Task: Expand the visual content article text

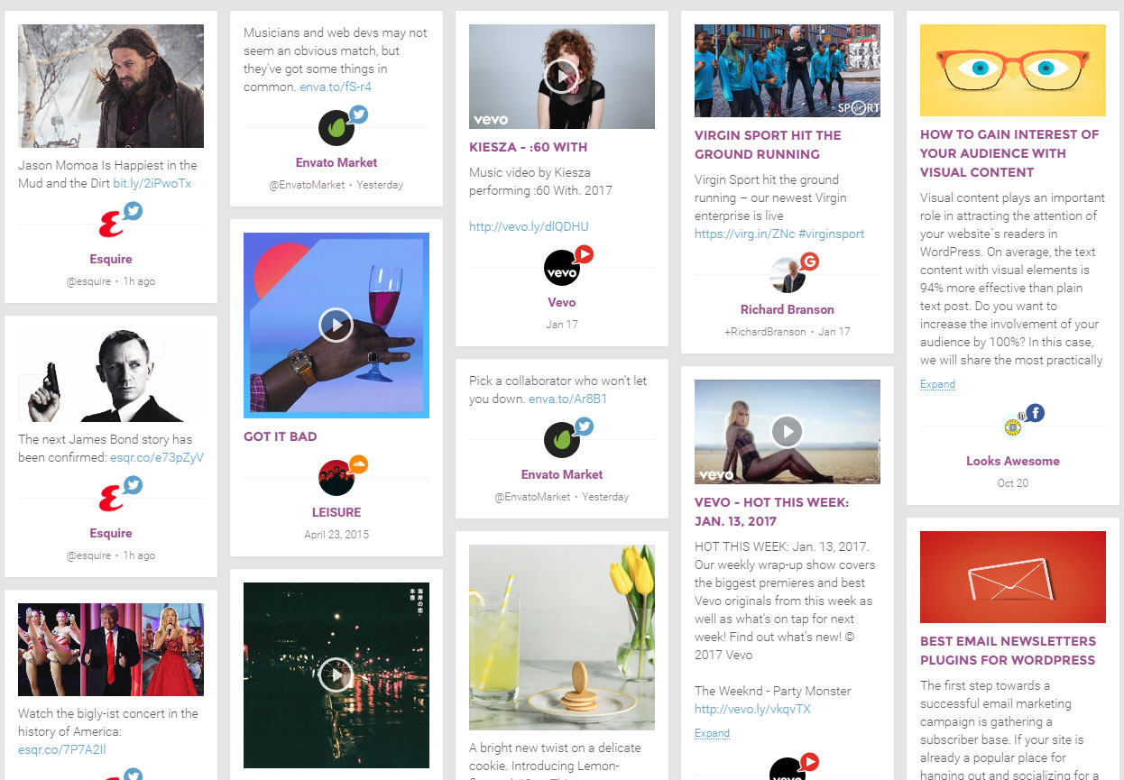Action: click(937, 384)
